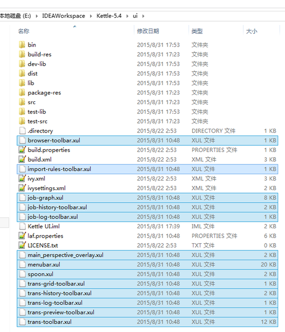Select the lib folder icon
The width and height of the screenshot is (285, 332).
tap(22, 83)
